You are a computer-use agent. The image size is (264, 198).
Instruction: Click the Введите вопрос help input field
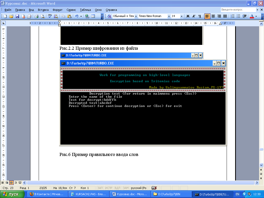coord(238,10)
